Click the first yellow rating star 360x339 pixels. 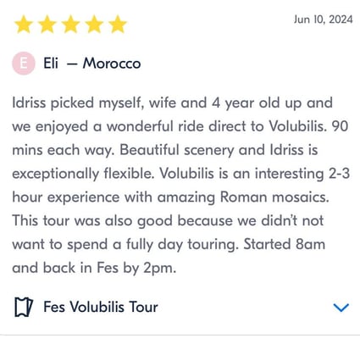24,25
